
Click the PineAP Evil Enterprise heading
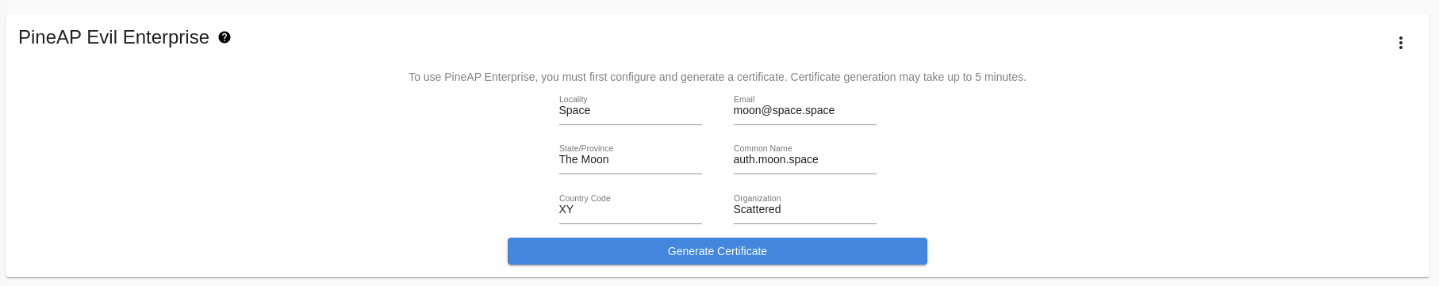point(113,37)
